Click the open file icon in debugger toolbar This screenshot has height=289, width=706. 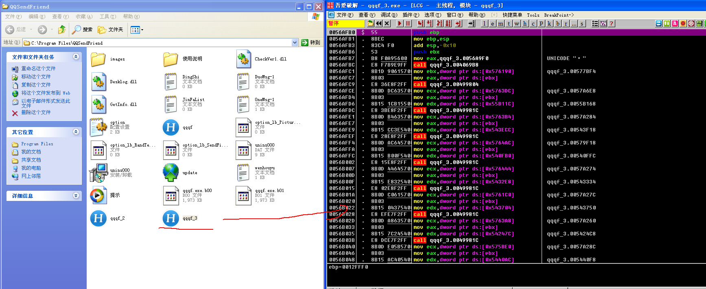click(370, 24)
